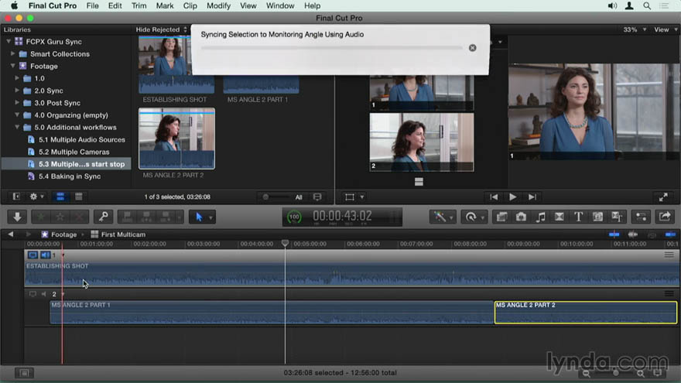Screen dimensions: 681x383
Task: Open the Enhancements magic wand menu
Action: [442, 216]
